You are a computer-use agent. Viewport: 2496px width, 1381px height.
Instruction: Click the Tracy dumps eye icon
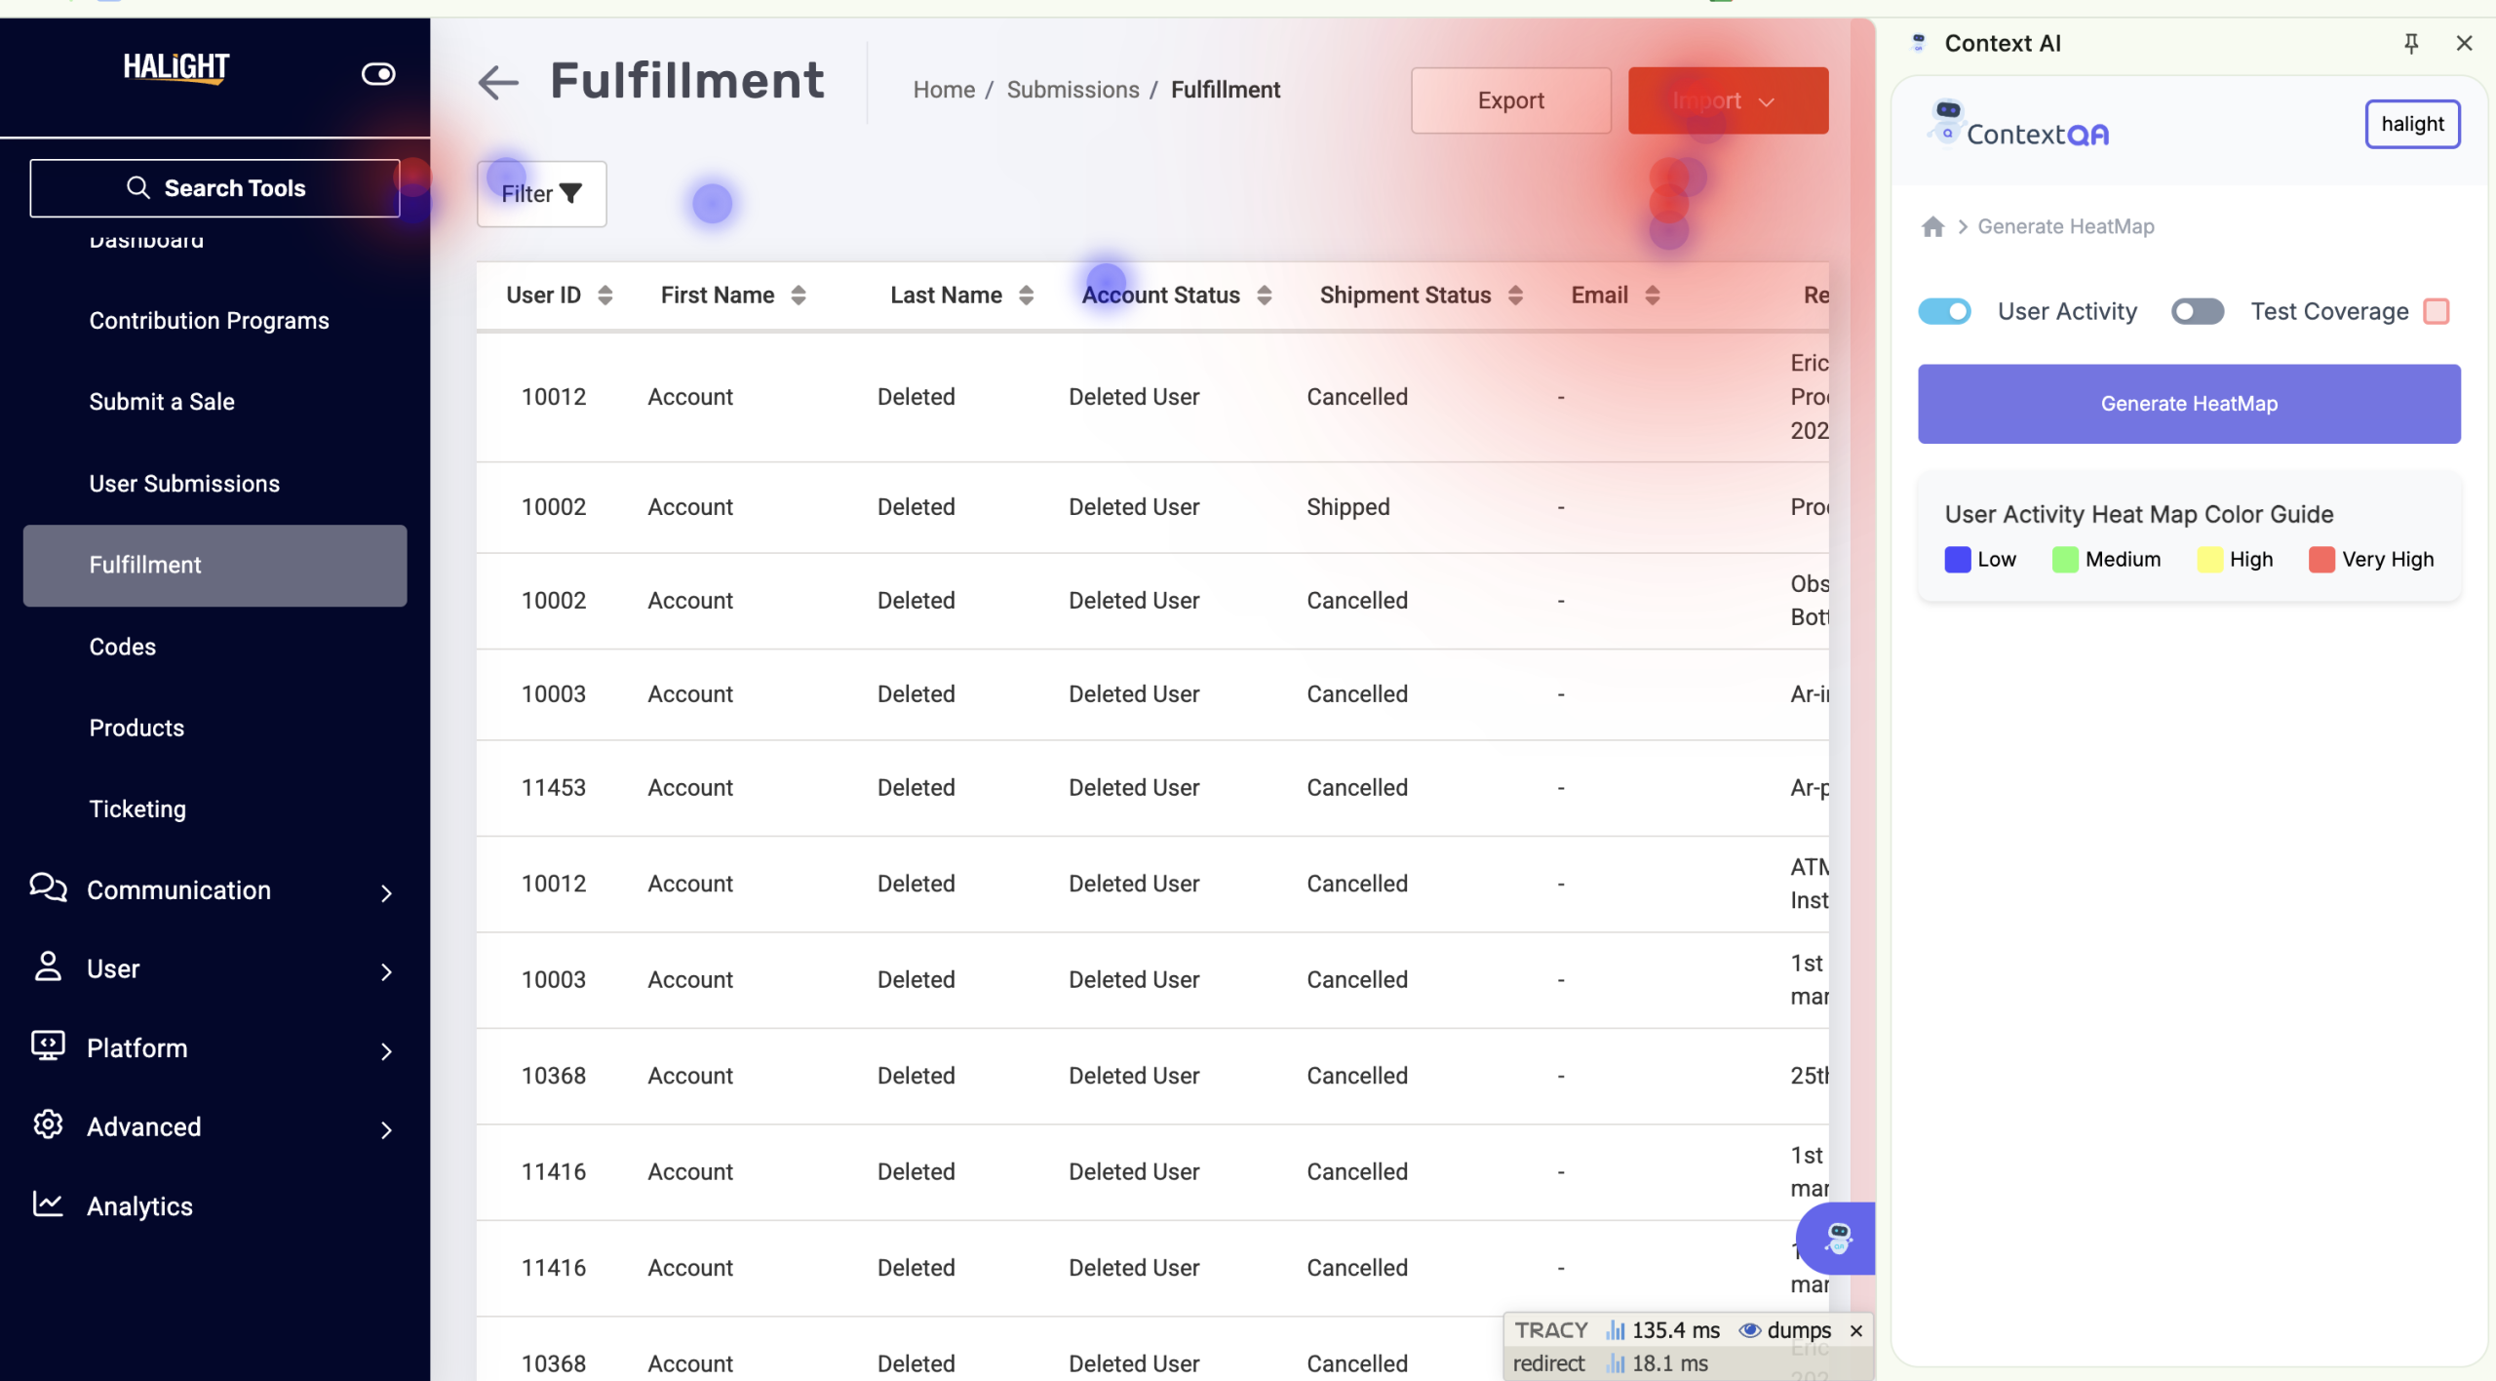[x=1750, y=1330]
